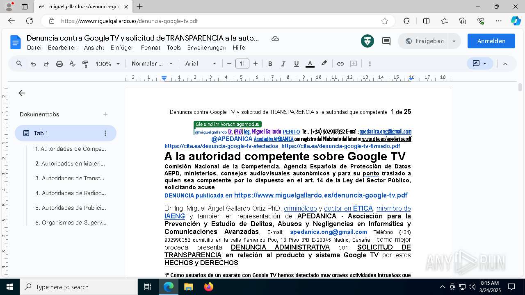Click the green shield avatar icon
525x295 pixels.
367,41
